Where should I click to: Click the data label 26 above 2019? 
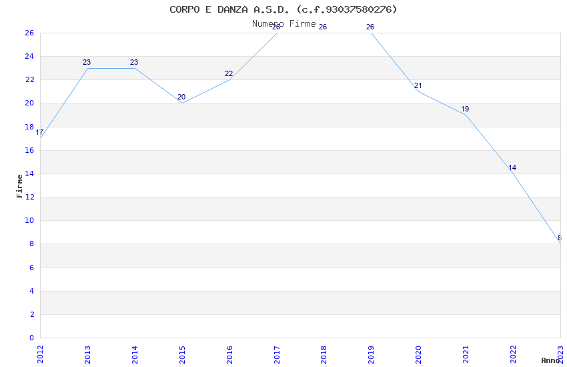[370, 27]
